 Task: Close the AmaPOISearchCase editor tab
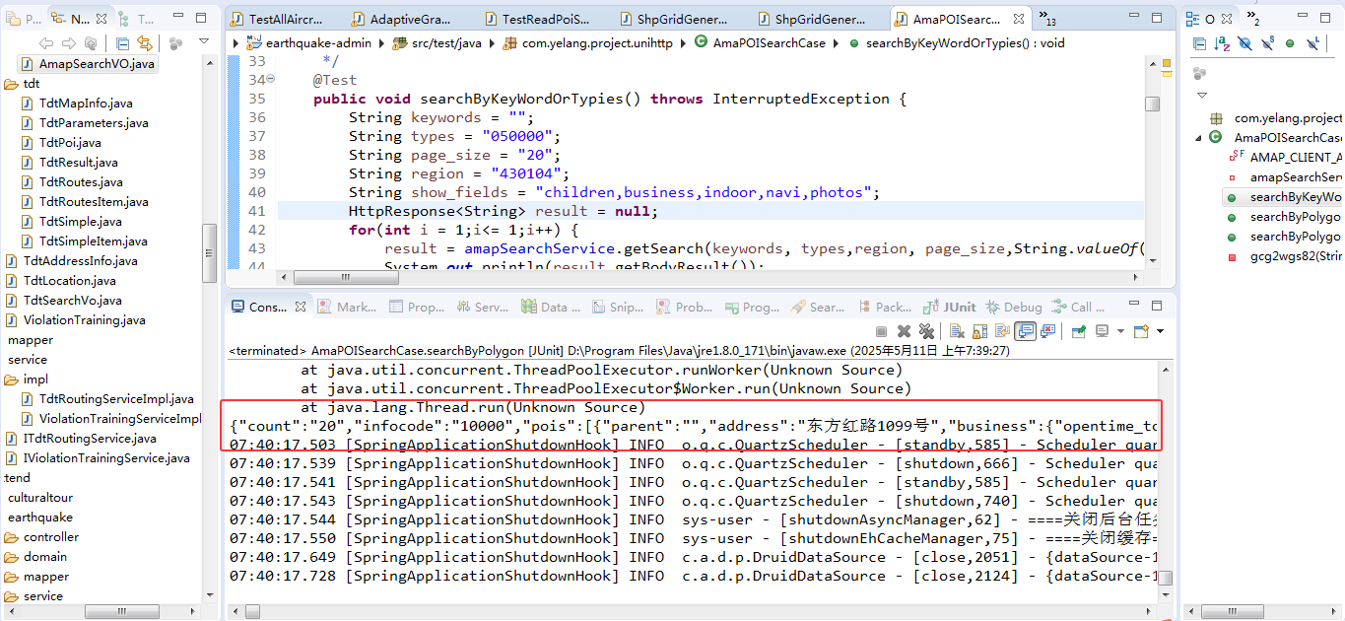point(1018,19)
